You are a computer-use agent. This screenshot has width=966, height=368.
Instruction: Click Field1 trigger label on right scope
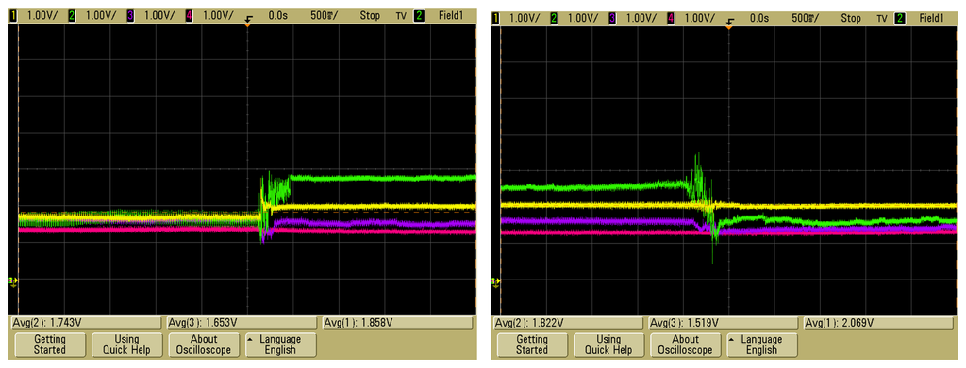931,19
